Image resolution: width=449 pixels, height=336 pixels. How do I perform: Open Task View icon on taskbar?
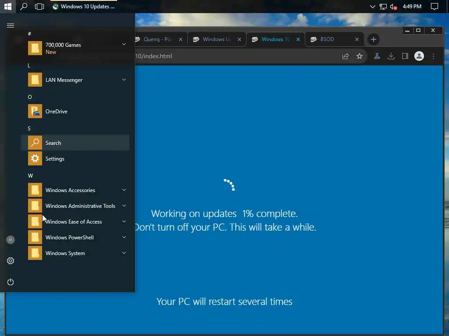tap(39, 6)
